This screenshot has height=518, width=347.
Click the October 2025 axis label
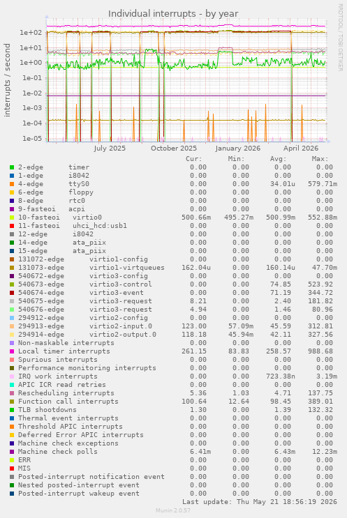pyautogui.click(x=174, y=148)
